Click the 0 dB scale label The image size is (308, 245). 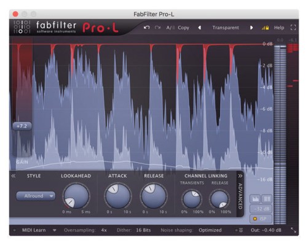(267, 44)
